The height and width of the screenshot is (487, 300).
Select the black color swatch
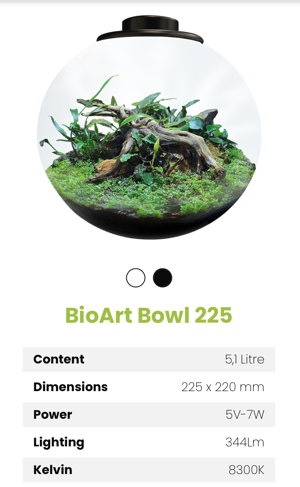click(162, 278)
